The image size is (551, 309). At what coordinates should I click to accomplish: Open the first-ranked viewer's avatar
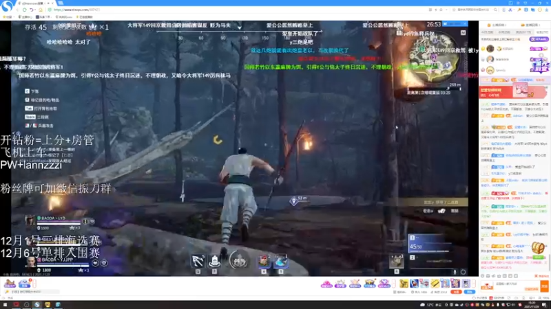(x=490, y=49)
